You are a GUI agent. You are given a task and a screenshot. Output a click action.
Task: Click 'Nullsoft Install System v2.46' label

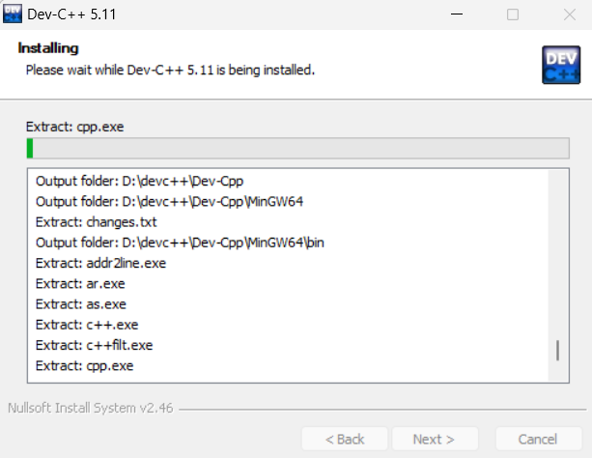[x=91, y=408]
